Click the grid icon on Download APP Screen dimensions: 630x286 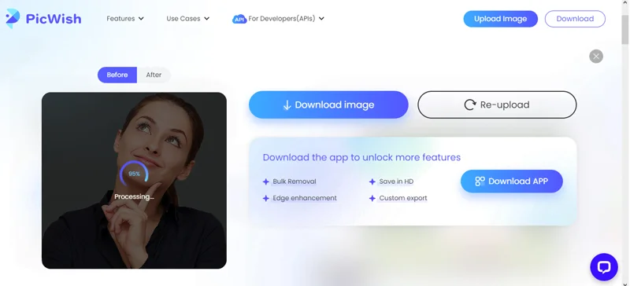click(480, 181)
